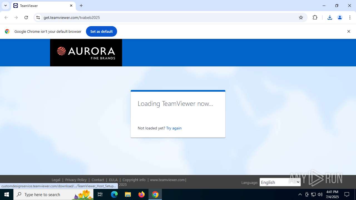Dismiss the default browser notification bar
The image size is (356, 200).
(x=349, y=31)
